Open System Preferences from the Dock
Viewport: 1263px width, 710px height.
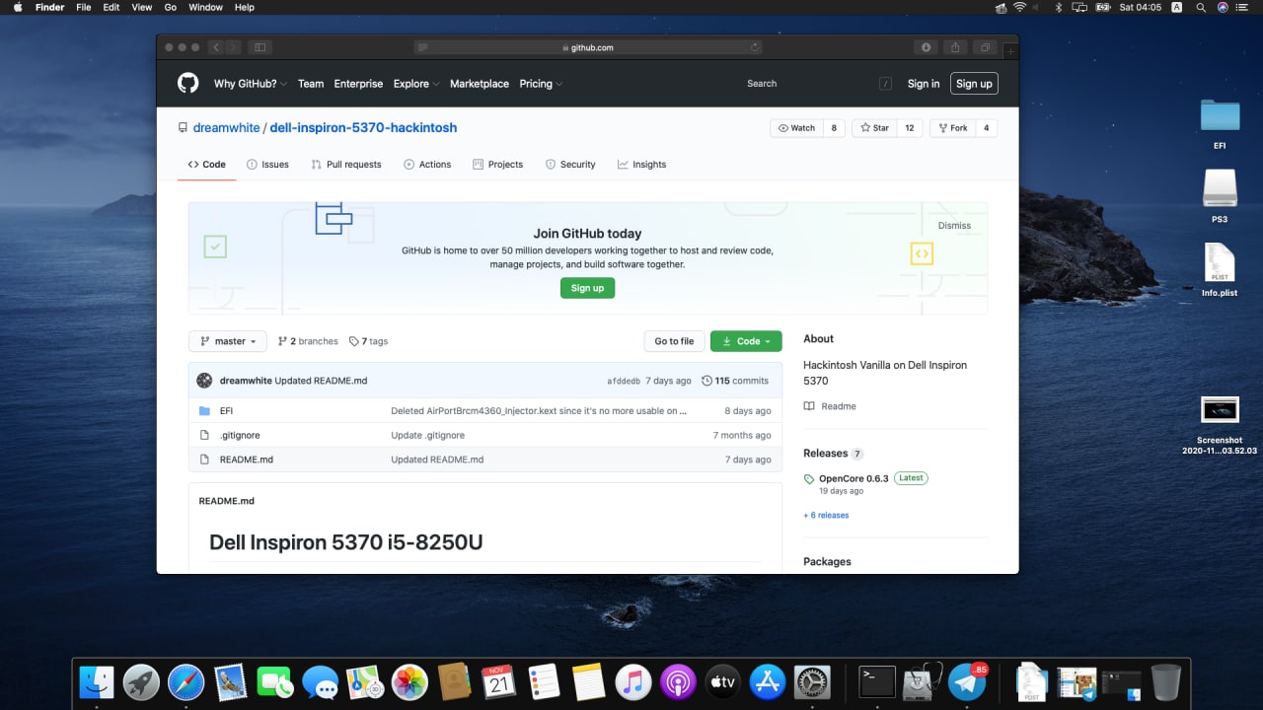pos(812,681)
